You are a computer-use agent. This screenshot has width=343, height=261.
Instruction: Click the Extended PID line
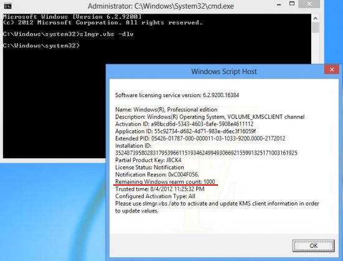(x=200, y=138)
